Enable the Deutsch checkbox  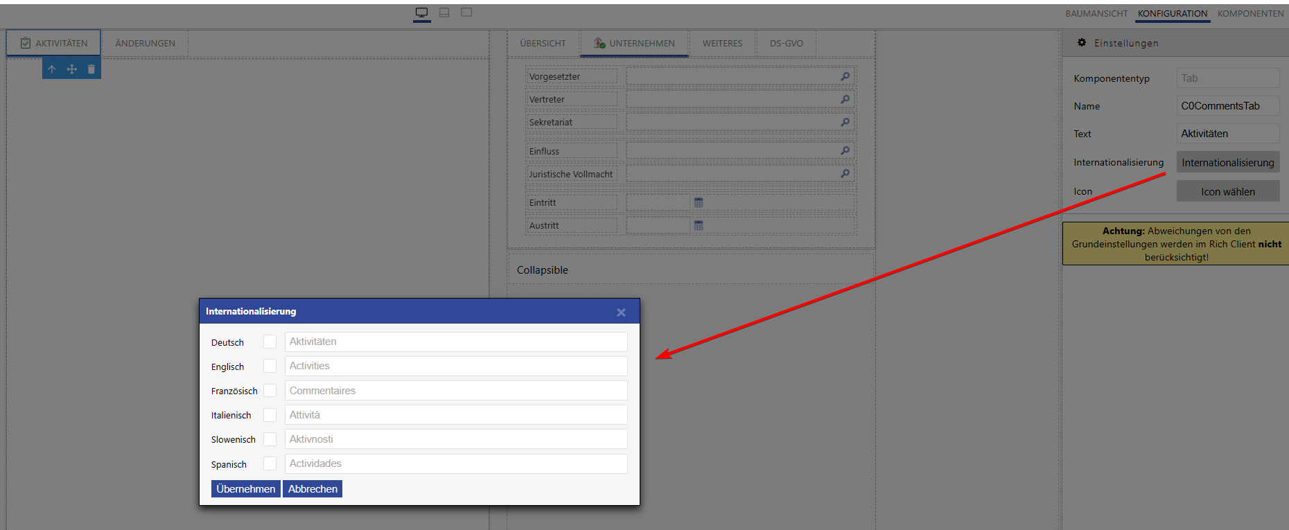point(270,342)
